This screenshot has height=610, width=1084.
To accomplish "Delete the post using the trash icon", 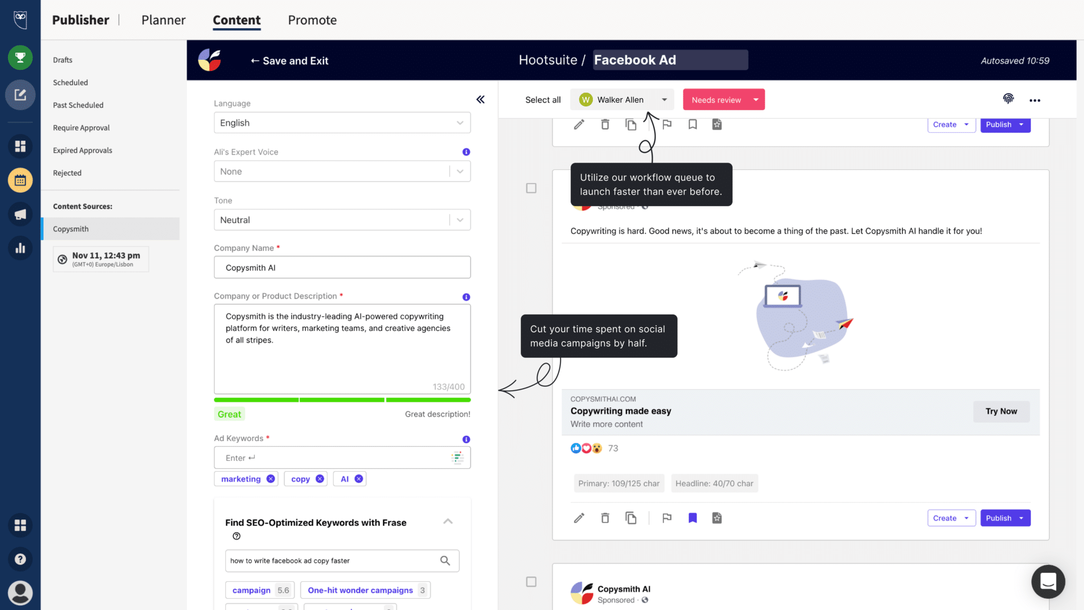I will pyautogui.click(x=605, y=518).
